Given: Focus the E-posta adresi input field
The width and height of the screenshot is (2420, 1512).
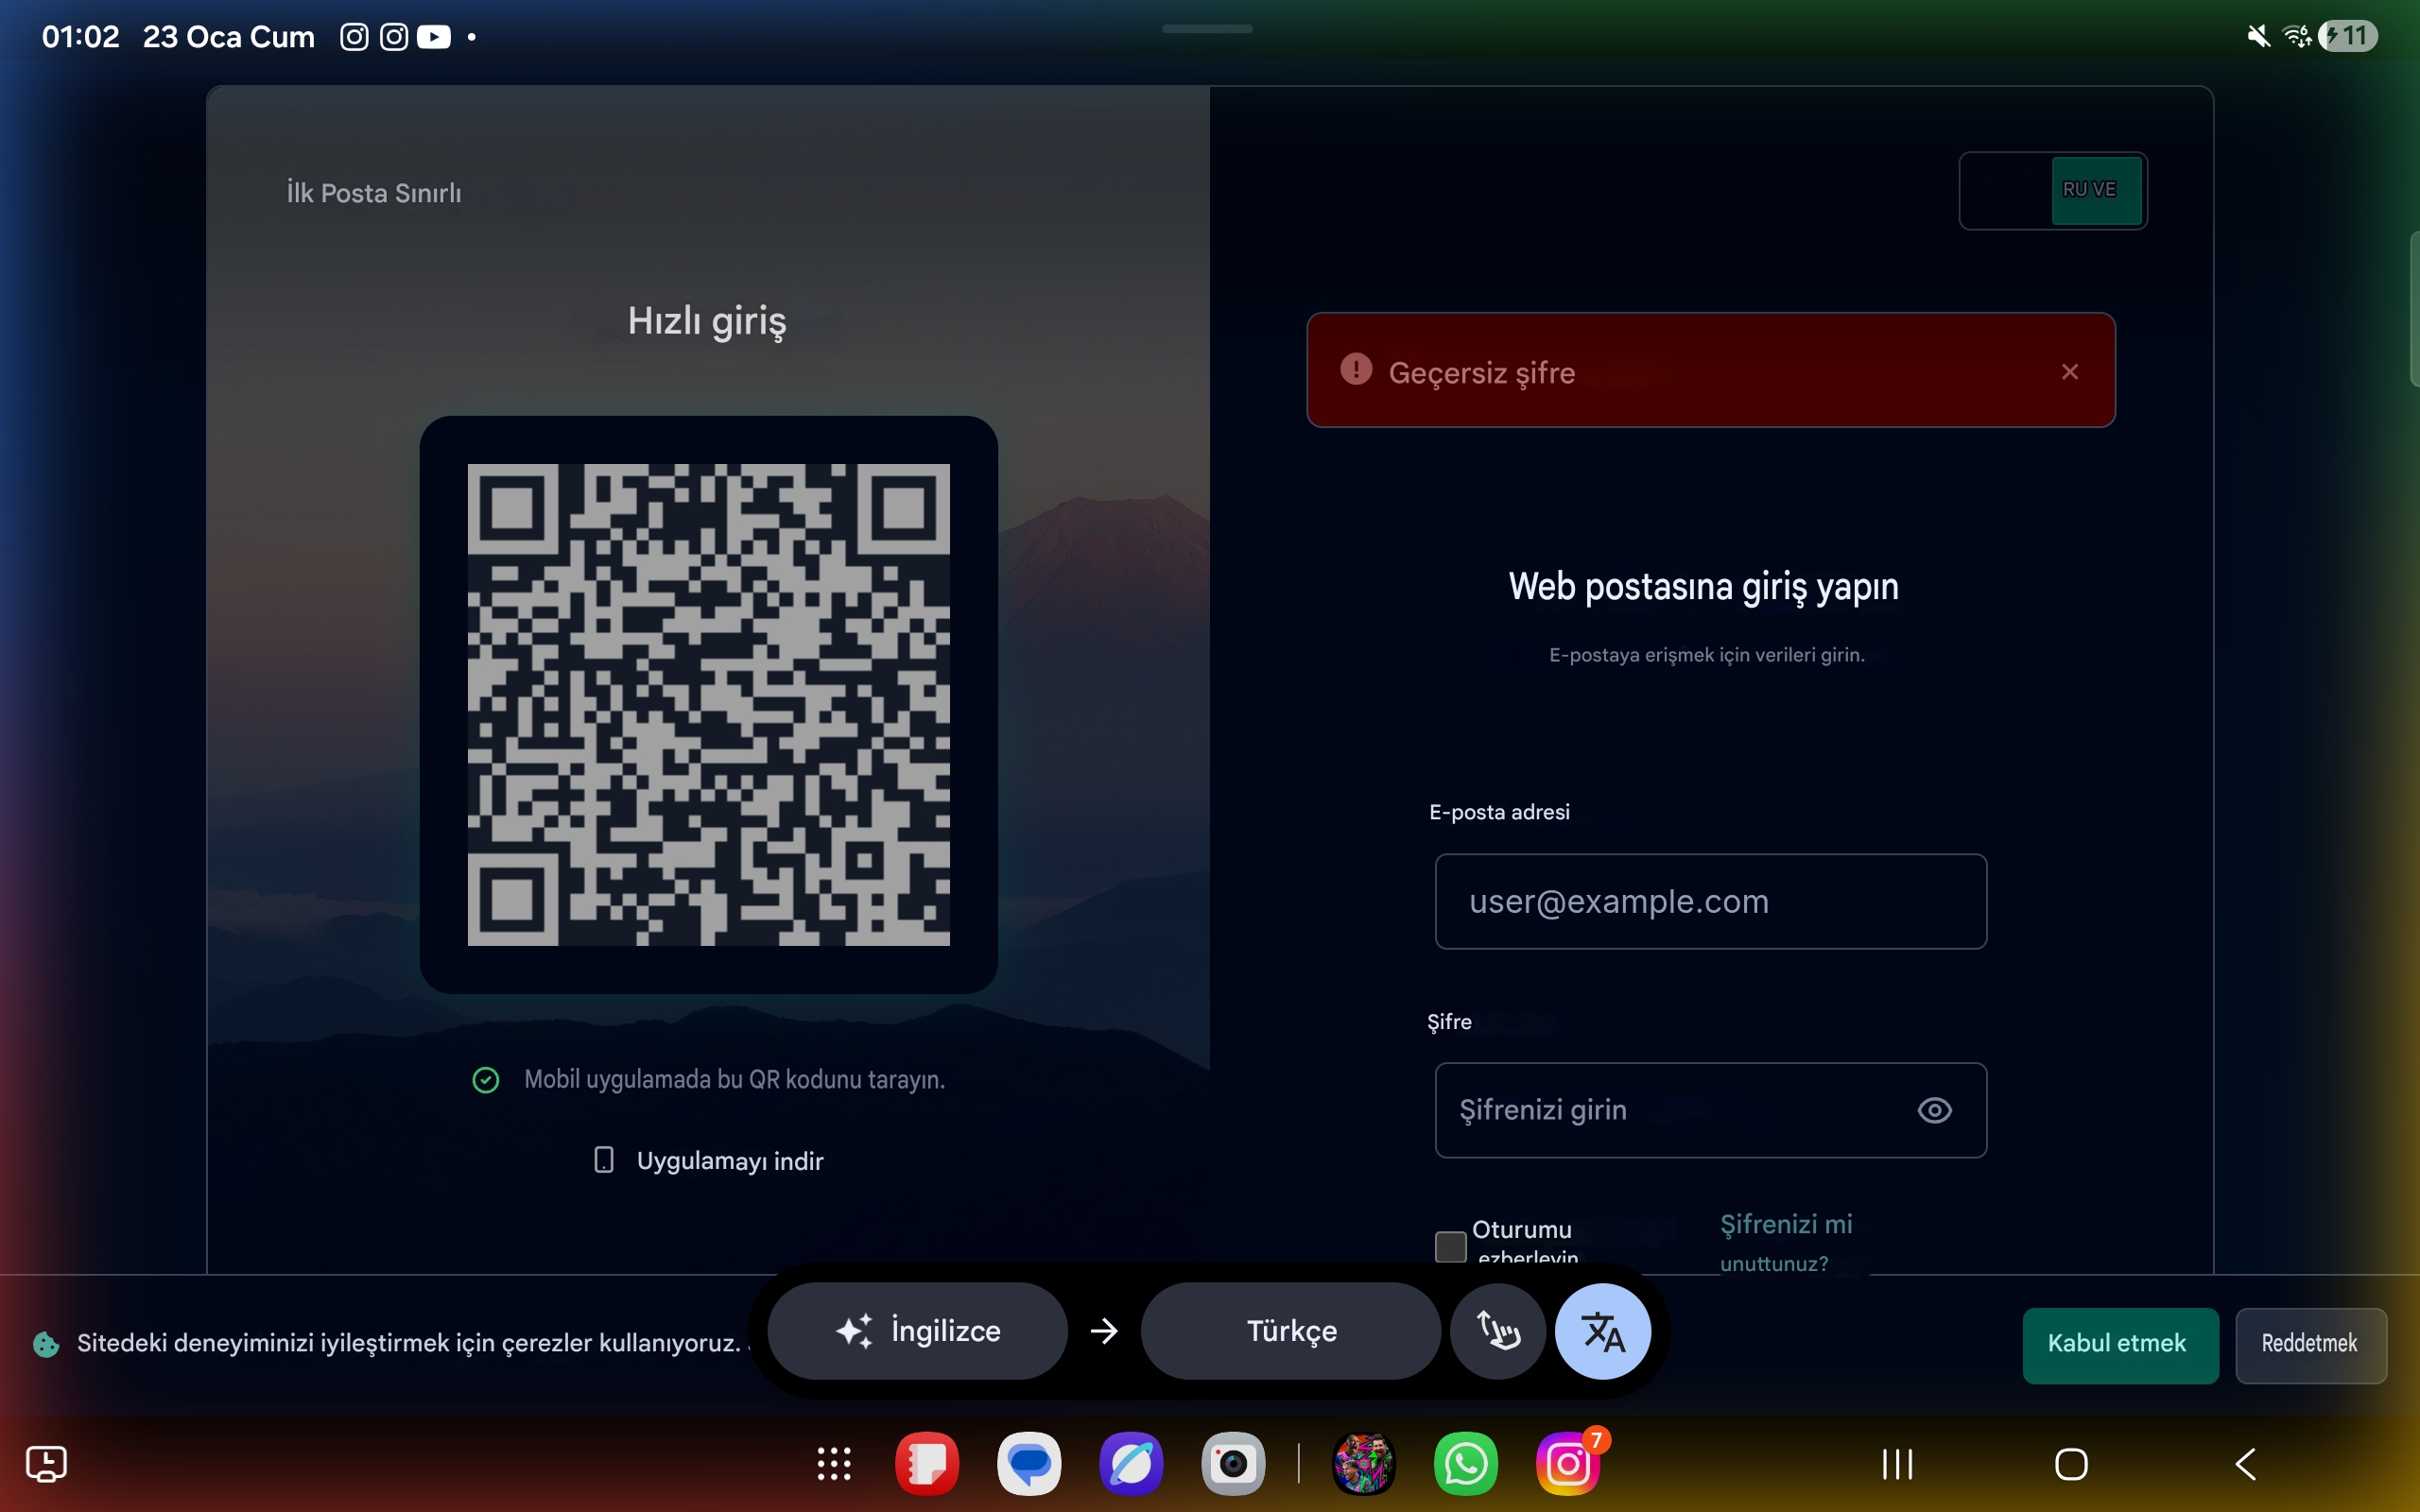Looking at the screenshot, I should tap(1710, 901).
